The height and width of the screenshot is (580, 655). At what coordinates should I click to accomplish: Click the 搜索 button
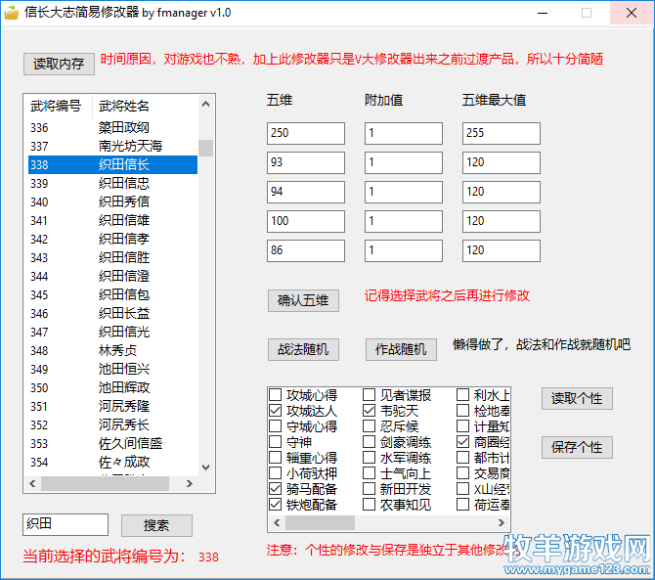(x=156, y=525)
